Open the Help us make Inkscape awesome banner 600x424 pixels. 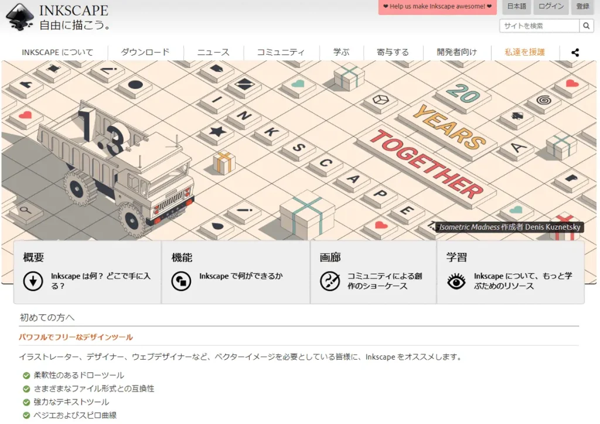[x=437, y=7]
